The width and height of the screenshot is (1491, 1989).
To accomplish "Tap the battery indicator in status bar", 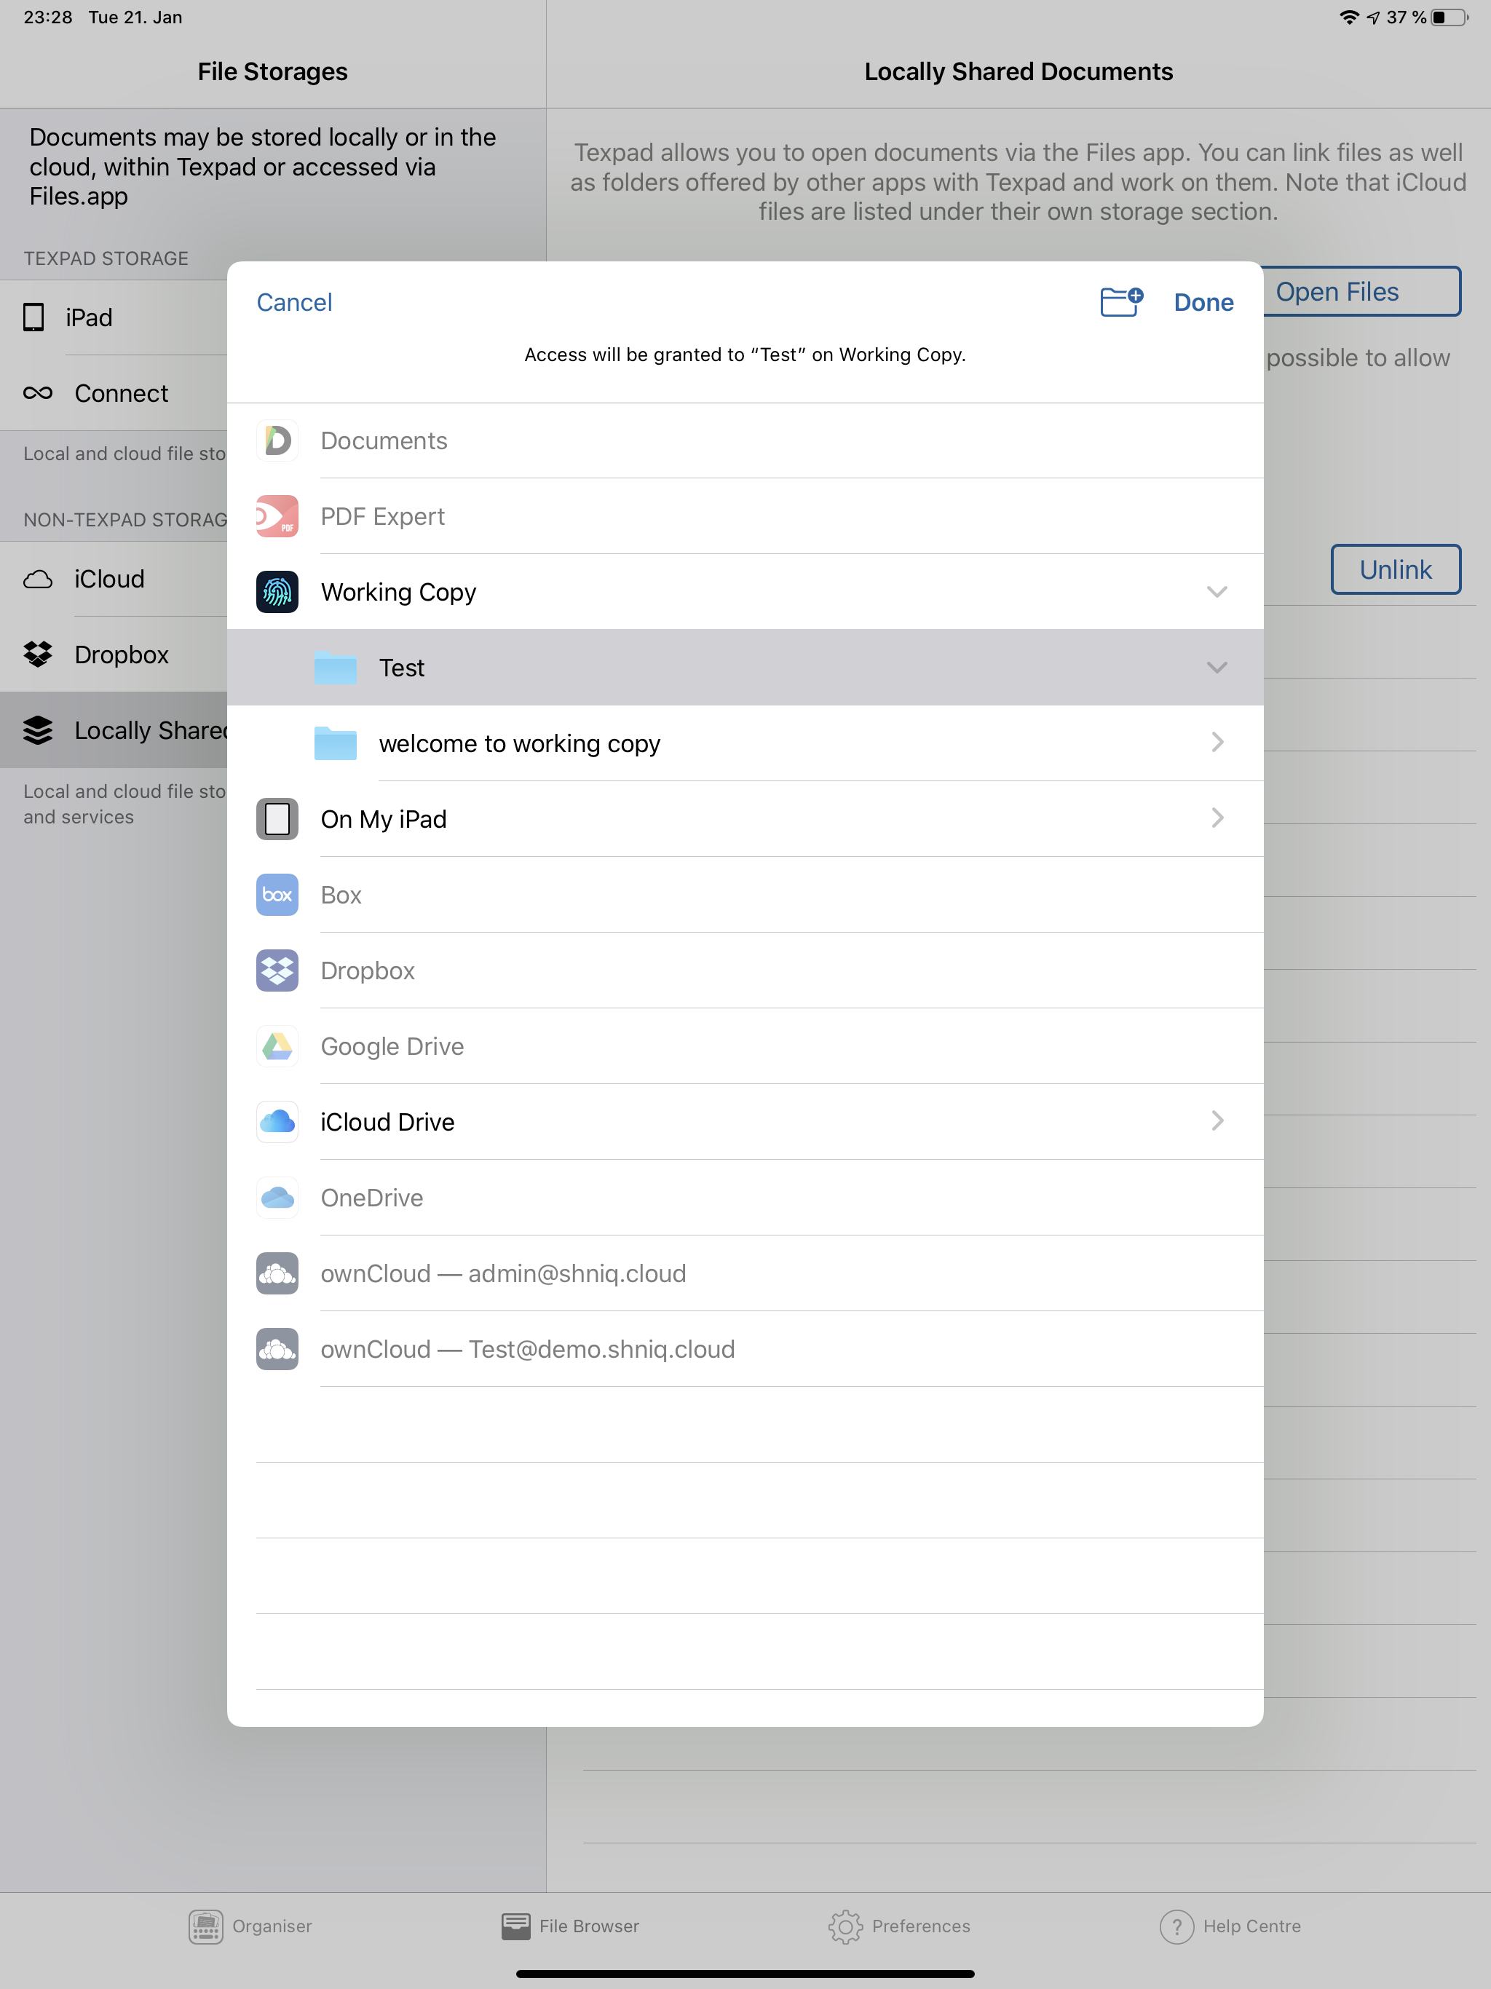I will pos(1450,17).
